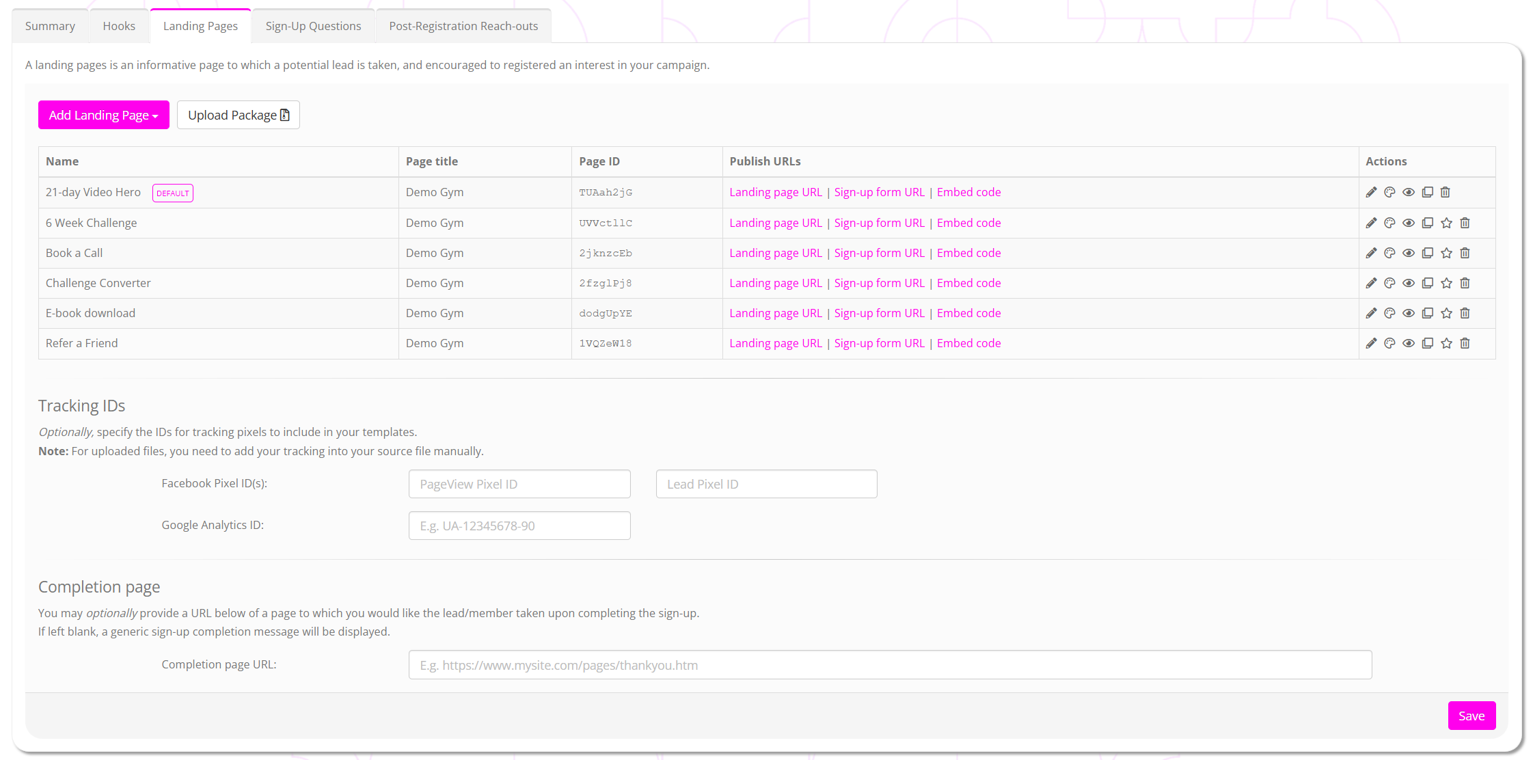The width and height of the screenshot is (1533, 760).
Task: Switch to the Sign-Up Questions tab
Action: pos(313,26)
